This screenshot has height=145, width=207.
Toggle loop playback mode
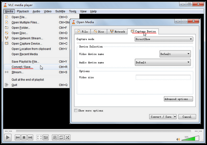click(61, 138)
